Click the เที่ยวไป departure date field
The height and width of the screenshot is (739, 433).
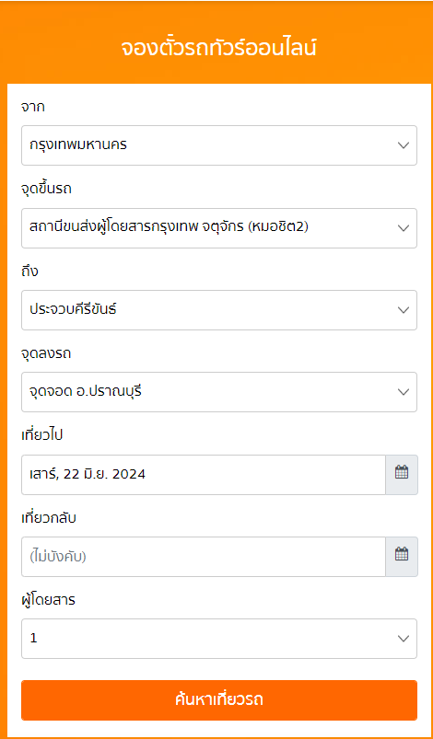pyautogui.click(x=204, y=475)
